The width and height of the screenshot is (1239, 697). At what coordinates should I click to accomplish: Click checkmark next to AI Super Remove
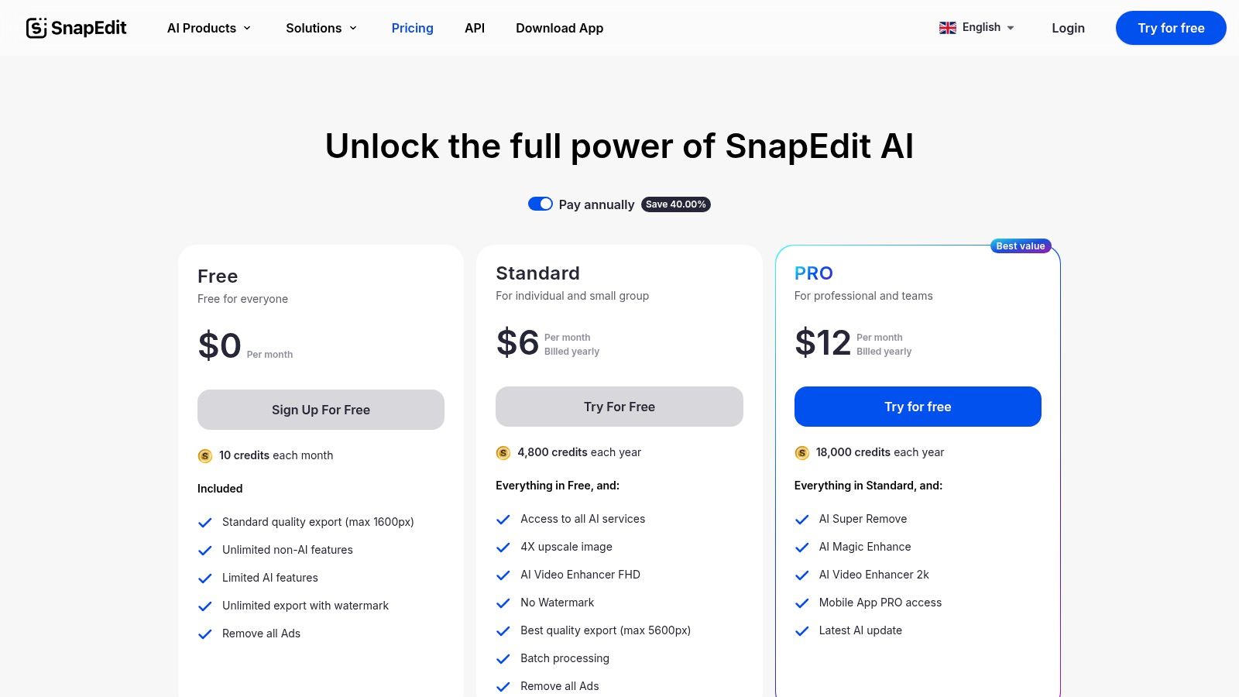(x=802, y=520)
